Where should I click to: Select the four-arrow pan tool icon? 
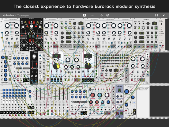pyautogui.click(x=102, y=15)
